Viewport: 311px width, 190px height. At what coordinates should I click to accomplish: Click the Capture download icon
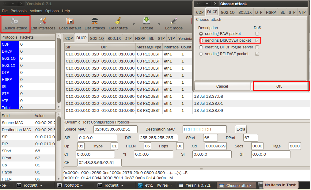click(146, 21)
